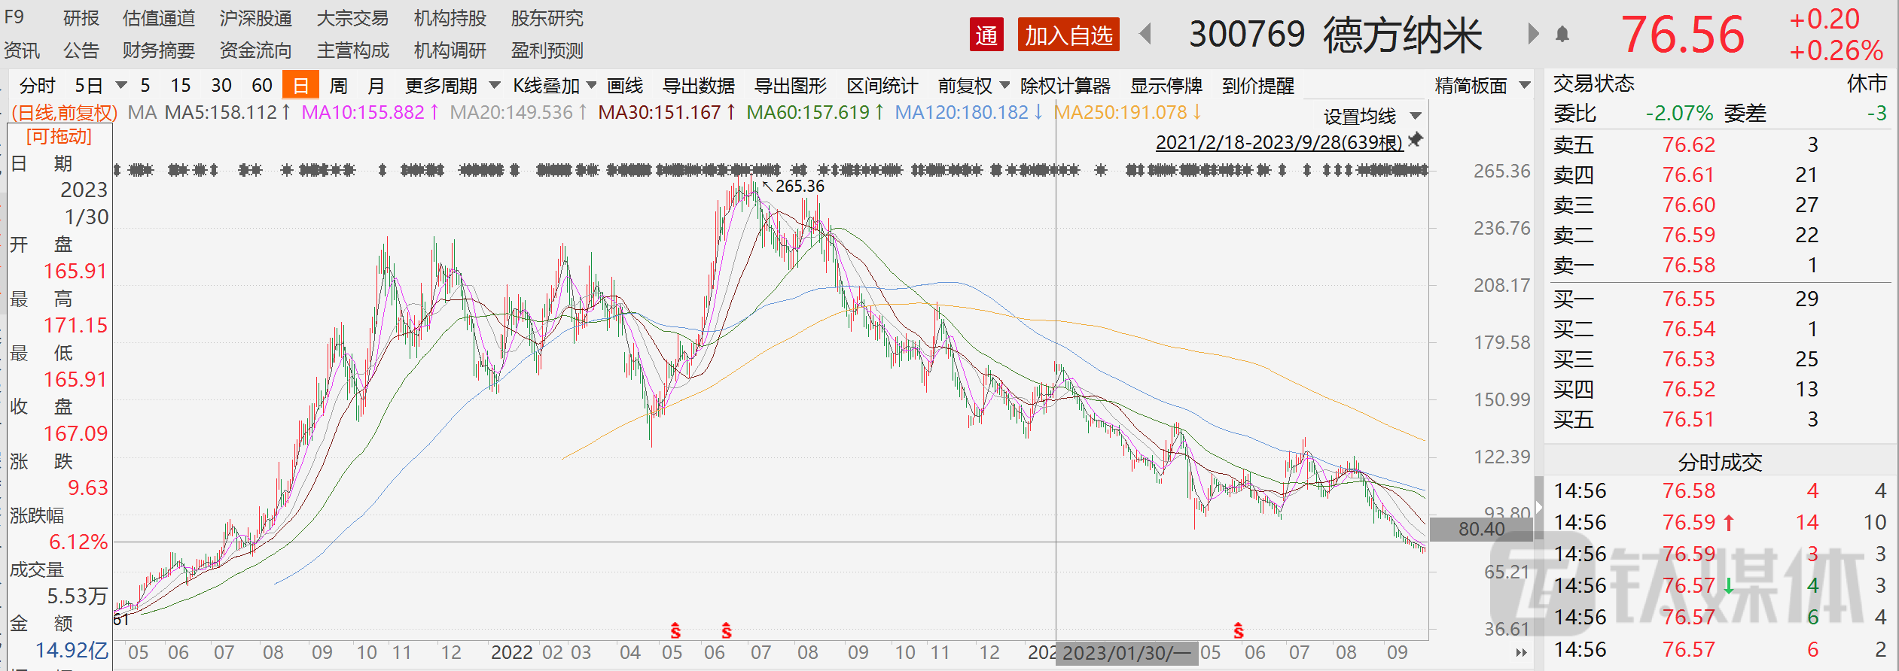
Task: Open the 更多周期 dropdown
Action: click(452, 86)
